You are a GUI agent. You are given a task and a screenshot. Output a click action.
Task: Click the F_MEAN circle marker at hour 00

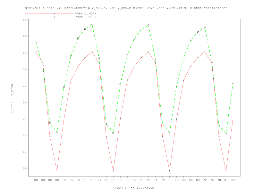(x=36, y=43)
